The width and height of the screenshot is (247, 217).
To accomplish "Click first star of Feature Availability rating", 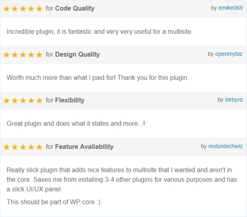I will (6, 147).
